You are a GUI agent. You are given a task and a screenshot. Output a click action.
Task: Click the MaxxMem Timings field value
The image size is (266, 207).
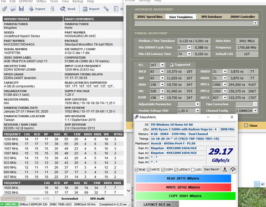pos(193,139)
